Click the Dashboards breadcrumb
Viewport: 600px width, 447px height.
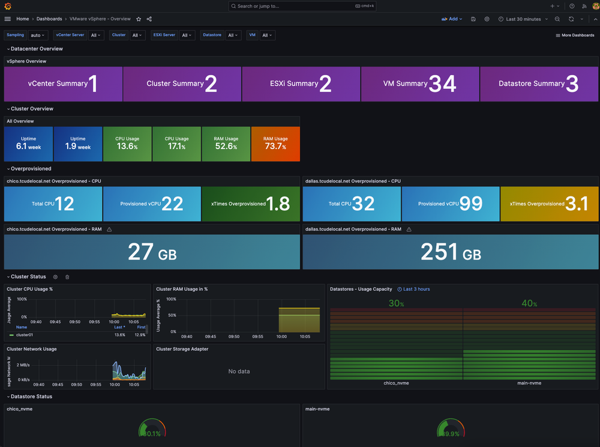coord(49,19)
